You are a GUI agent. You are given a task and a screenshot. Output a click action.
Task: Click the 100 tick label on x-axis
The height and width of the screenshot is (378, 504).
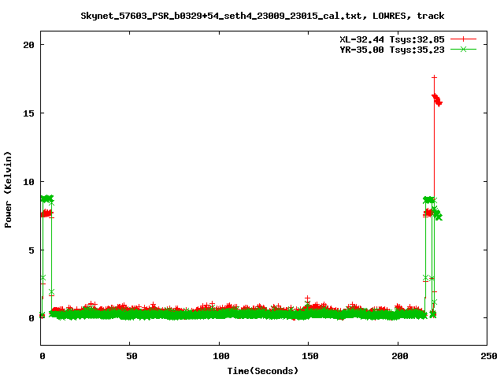220,356
